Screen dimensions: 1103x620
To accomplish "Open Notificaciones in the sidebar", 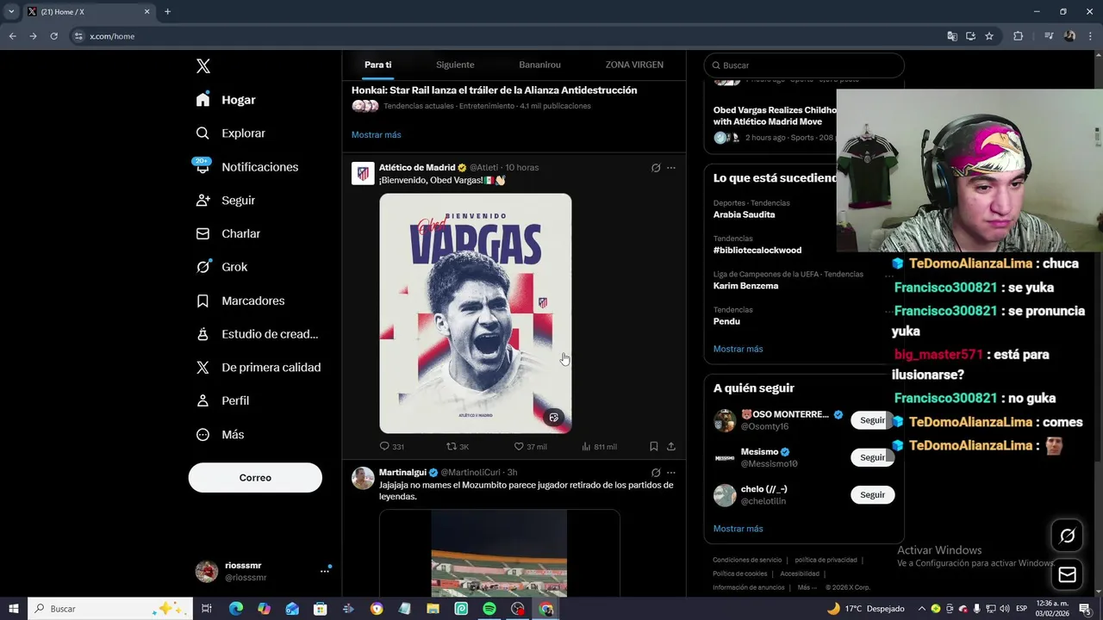I will 246,167.
